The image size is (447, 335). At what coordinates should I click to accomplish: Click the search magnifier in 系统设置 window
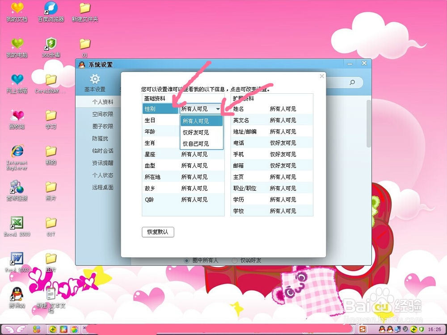[352, 82]
